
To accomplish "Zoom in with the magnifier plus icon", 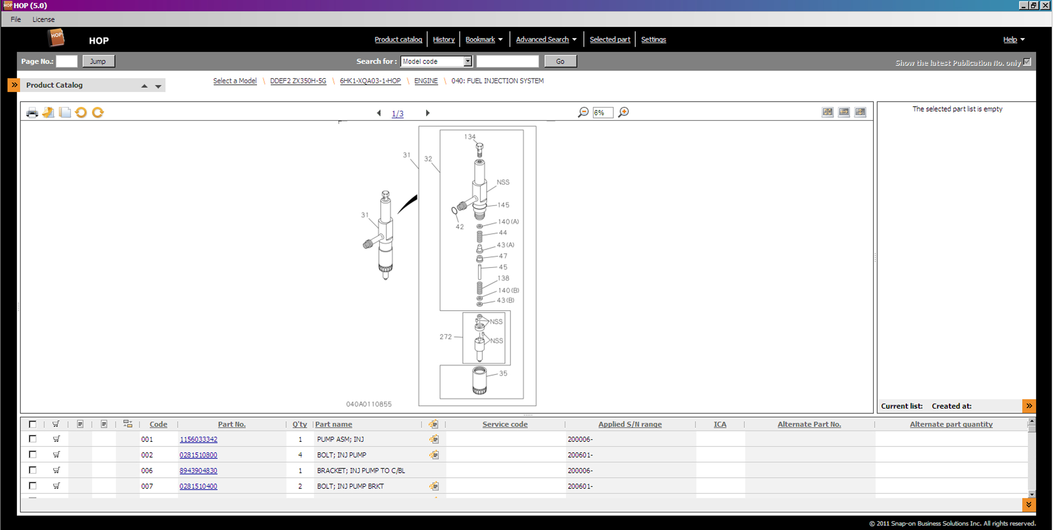I will [624, 112].
